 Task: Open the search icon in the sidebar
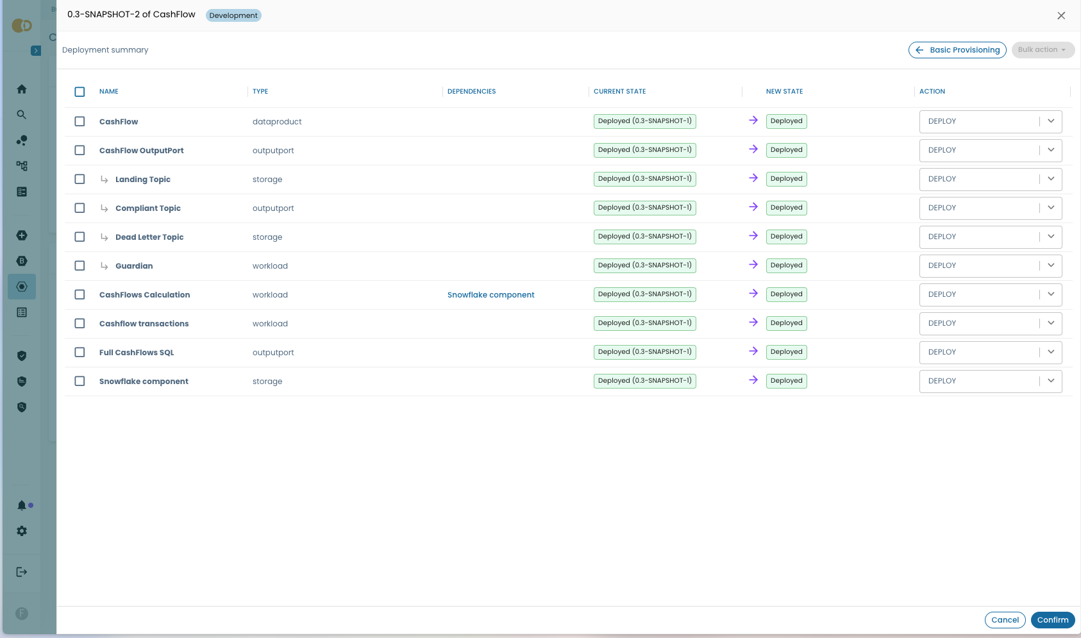[x=22, y=115]
